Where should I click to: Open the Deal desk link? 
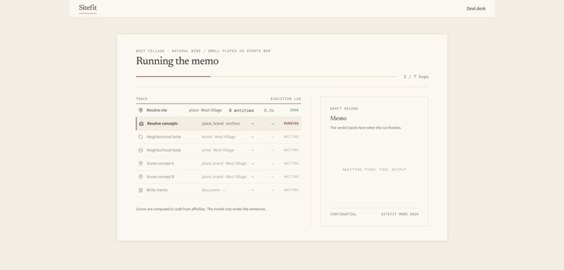click(x=476, y=8)
